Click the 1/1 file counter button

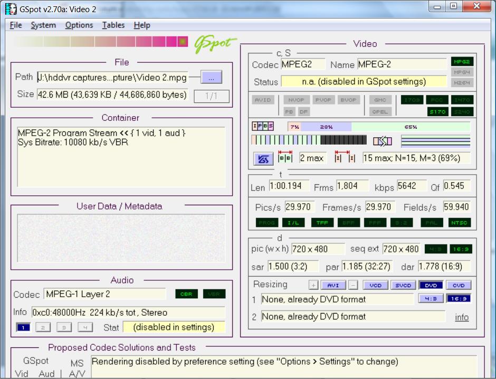211,96
